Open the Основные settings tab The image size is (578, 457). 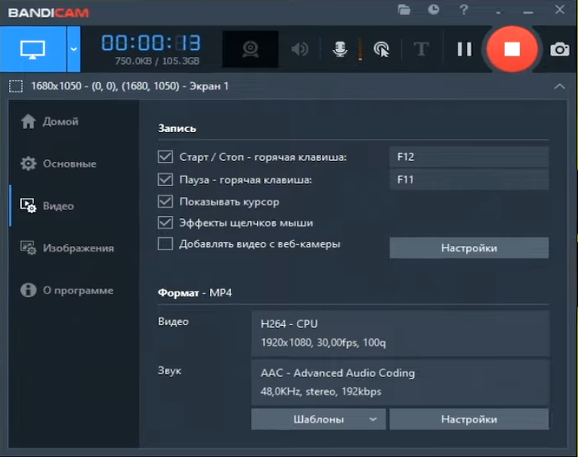coord(58,163)
